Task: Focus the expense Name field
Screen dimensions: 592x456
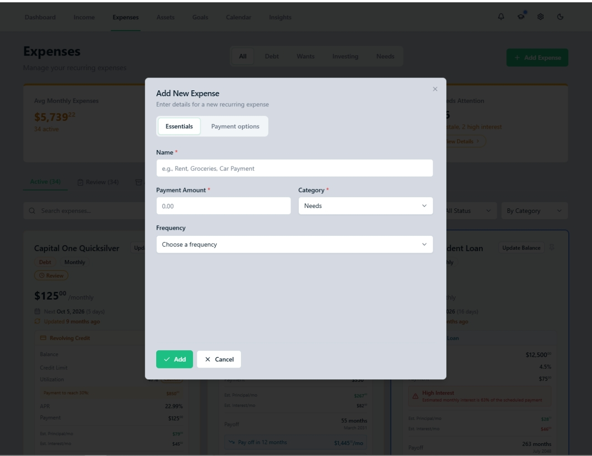Action: (x=295, y=168)
